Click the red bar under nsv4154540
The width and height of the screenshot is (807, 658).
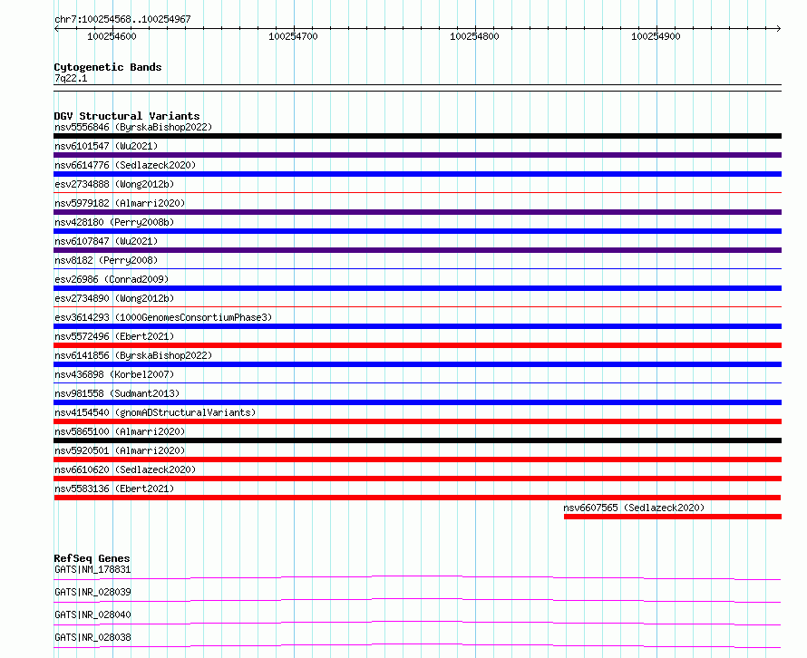click(x=417, y=421)
